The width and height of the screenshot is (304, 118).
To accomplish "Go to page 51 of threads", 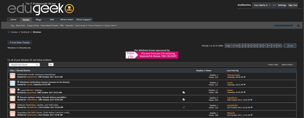I will coord(269,46).
